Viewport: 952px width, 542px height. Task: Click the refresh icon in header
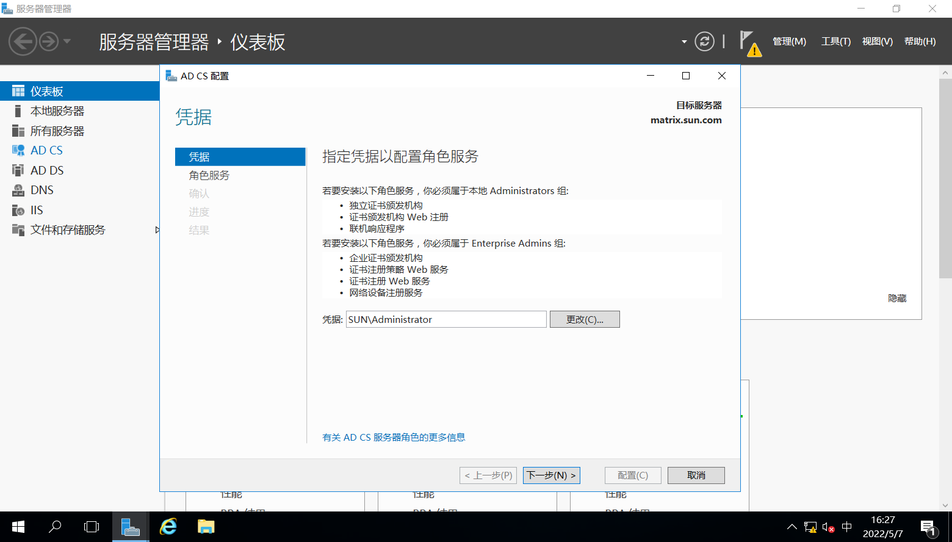pos(704,42)
